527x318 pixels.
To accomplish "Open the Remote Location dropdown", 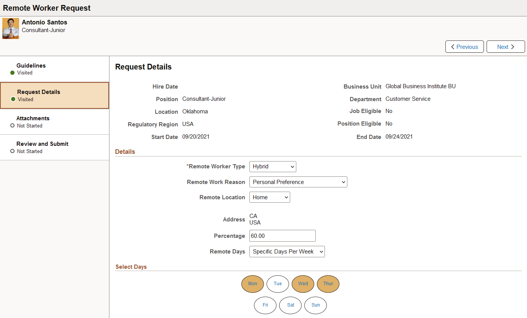I will 269,197.
